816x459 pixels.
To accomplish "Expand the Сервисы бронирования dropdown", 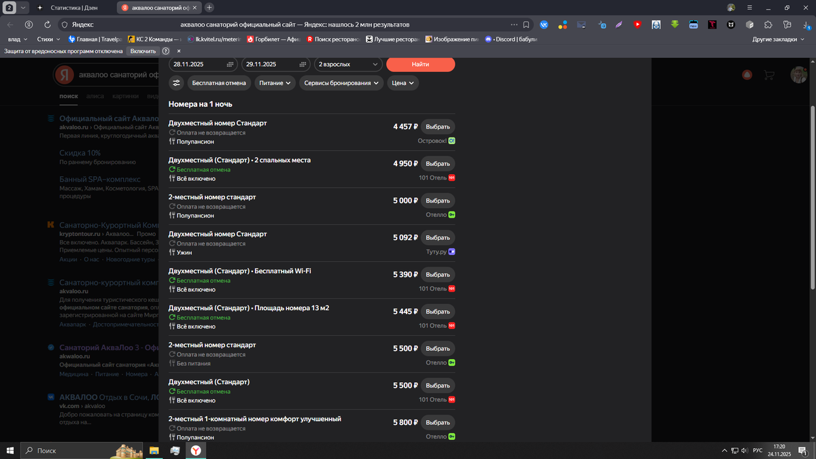I will [x=341, y=83].
